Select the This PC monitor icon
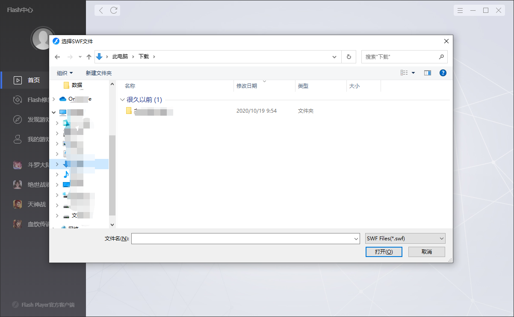Viewport: 514px width, 317px height. [x=63, y=113]
